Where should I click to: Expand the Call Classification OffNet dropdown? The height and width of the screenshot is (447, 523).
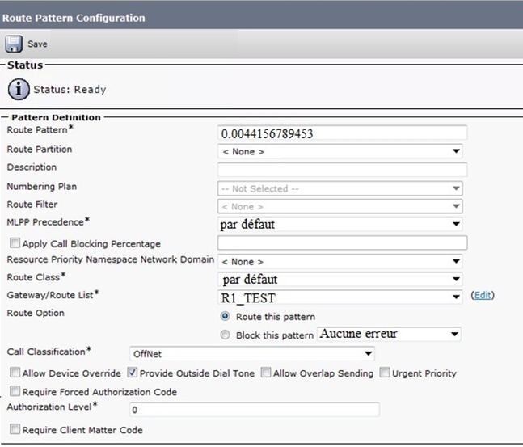[x=251, y=353]
